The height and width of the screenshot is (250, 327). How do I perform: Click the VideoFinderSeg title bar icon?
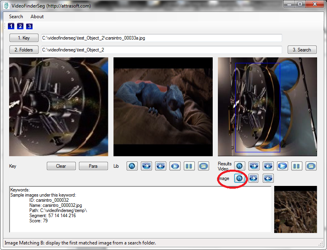(6, 6)
